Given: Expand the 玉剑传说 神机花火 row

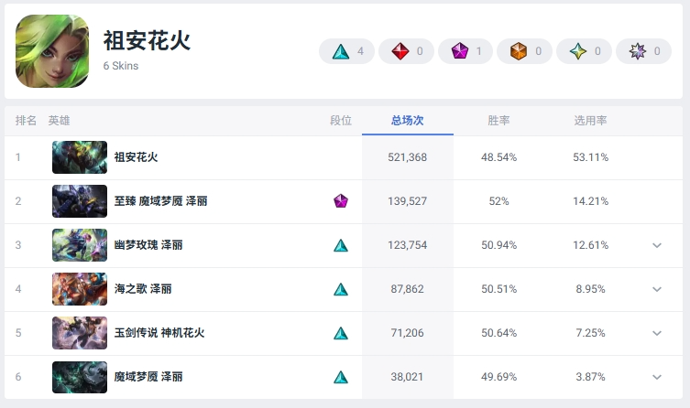Looking at the screenshot, I should click(657, 333).
